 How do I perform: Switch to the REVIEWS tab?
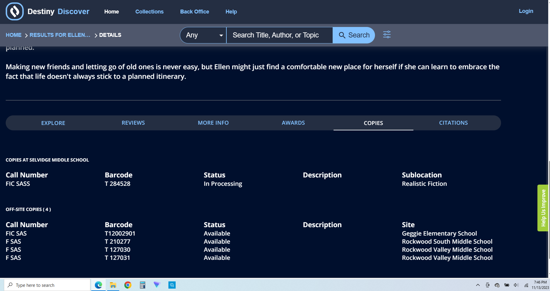pos(133,123)
